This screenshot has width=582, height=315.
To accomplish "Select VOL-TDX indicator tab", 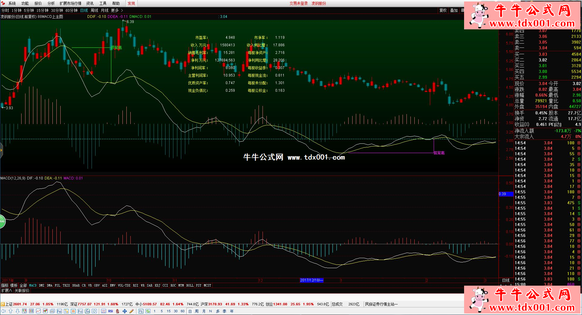I will pos(124,285).
